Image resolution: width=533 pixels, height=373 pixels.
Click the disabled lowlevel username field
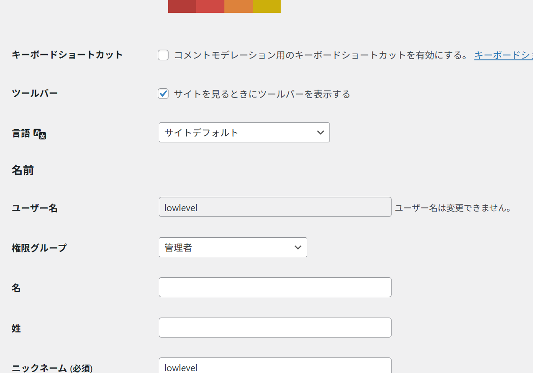coord(275,207)
